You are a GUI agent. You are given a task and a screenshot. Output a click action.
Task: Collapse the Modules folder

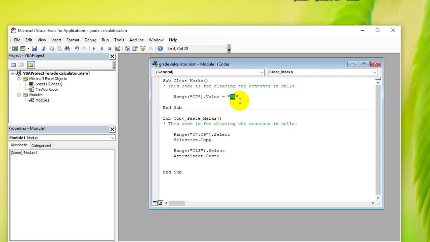19,95
